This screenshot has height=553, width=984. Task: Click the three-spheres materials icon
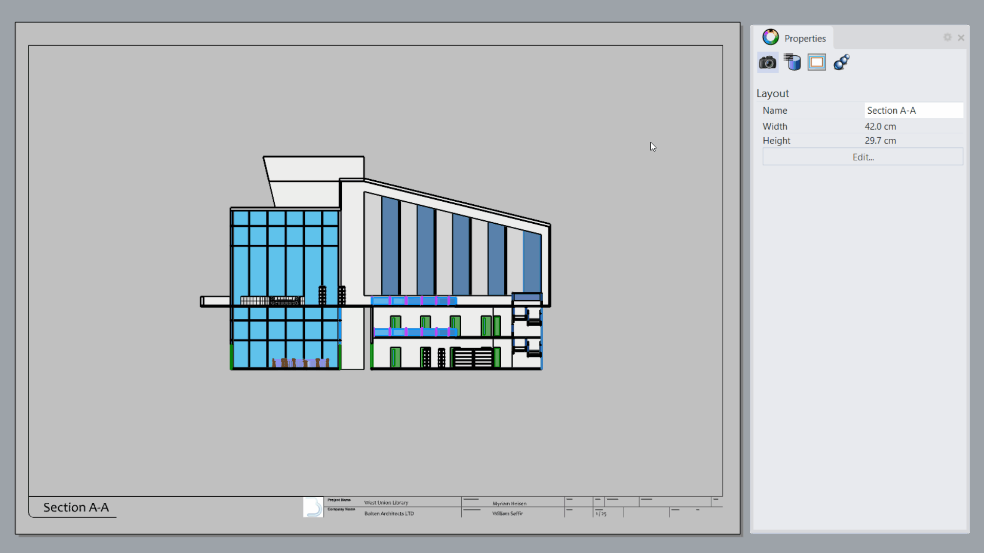click(842, 62)
